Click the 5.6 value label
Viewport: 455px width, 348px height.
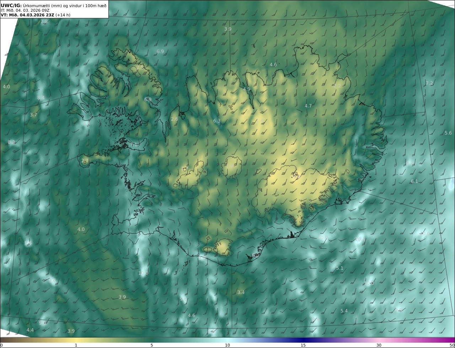coord(448,133)
